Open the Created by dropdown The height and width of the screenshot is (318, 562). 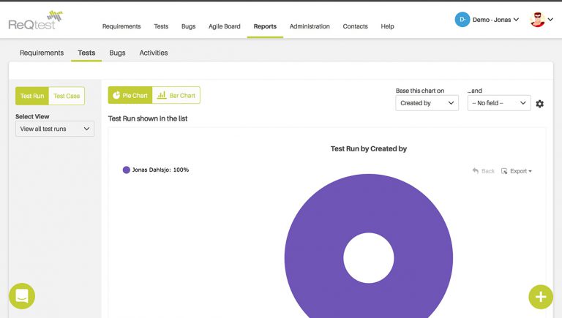[427, 103]
